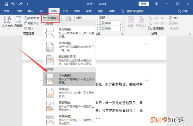Image resolution: width=193 pixels, height=126 pixels.
Task: Open the 对齐 align dropdown
Action: [x=175, y=18]
